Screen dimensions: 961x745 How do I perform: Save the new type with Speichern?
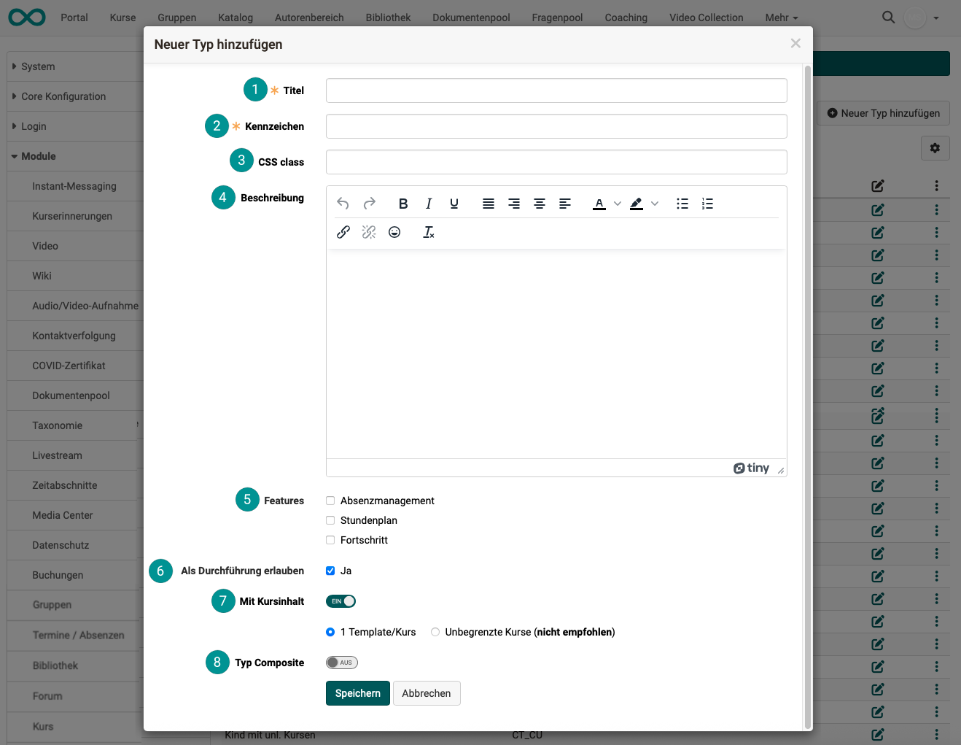[357, 692]
